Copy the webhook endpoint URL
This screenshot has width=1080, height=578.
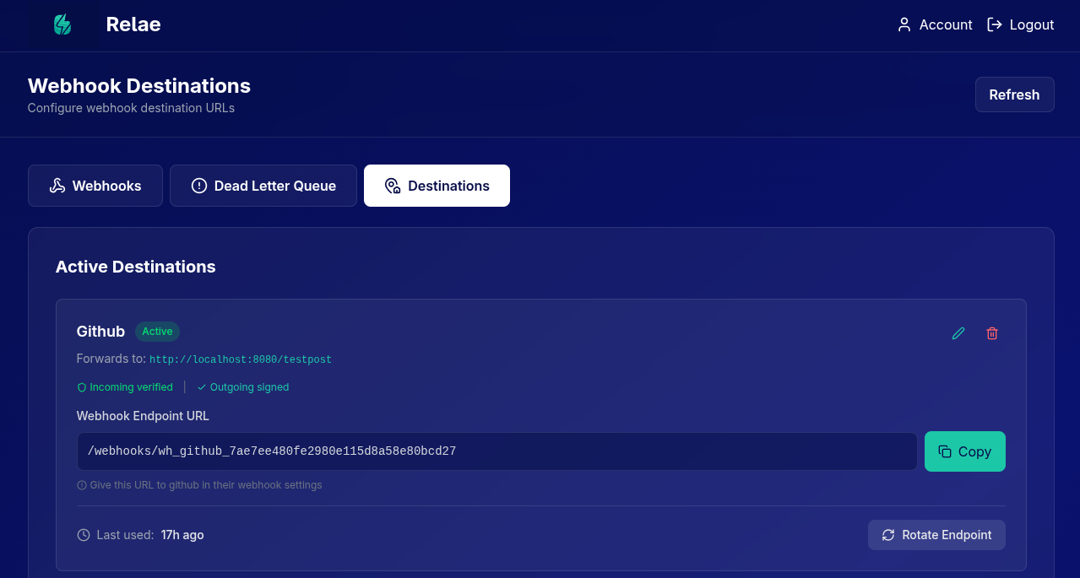coord(964,451)
